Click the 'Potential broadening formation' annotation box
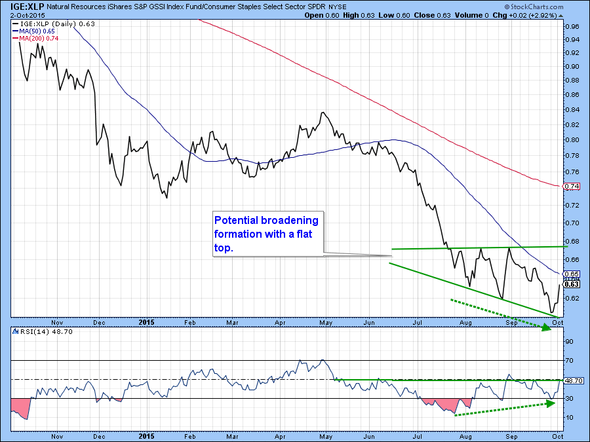The image size is (590, 442). [x=268, y=234]
